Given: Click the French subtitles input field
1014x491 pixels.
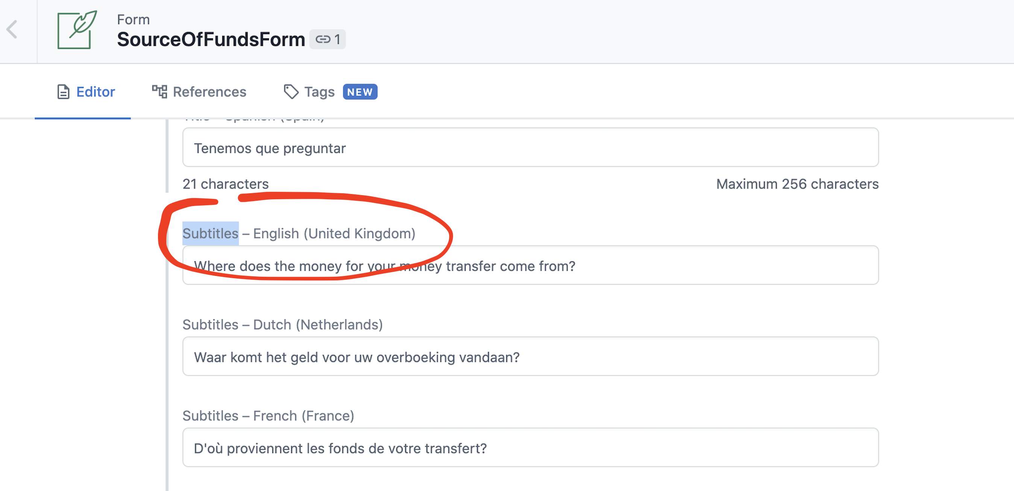Looking at the screenshot, I should 530,447.
